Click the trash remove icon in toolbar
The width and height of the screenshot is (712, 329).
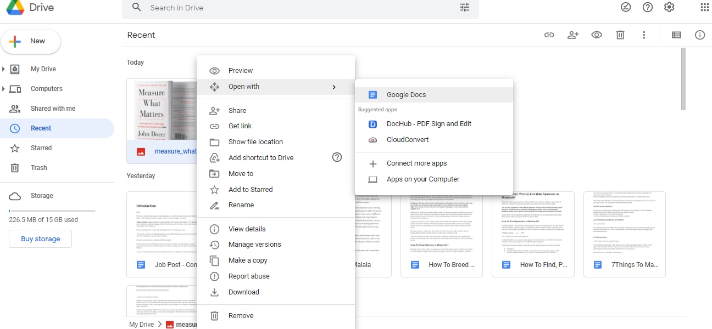click(620, 35)
